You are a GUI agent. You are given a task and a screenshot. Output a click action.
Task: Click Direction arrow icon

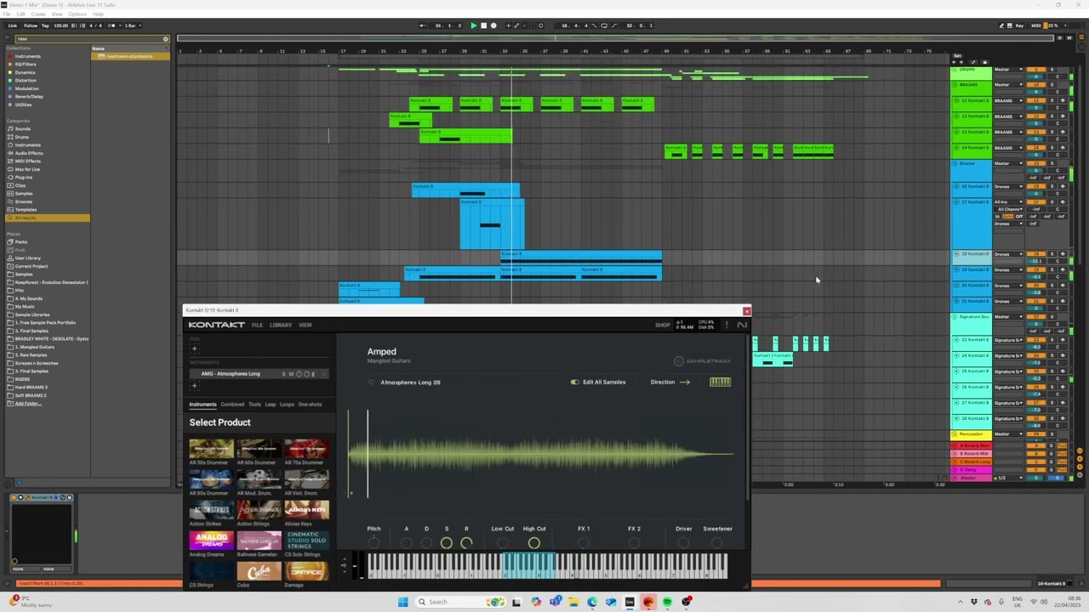685,382
